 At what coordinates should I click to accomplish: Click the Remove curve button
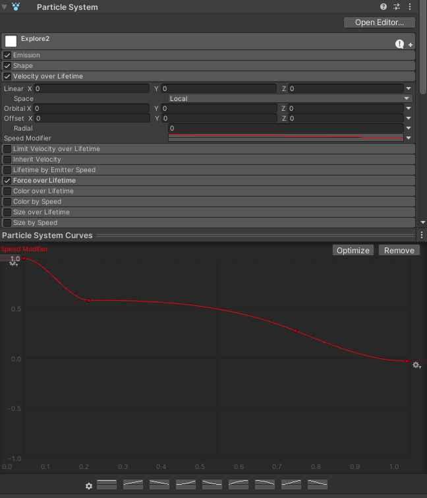(x=399, y=250)
